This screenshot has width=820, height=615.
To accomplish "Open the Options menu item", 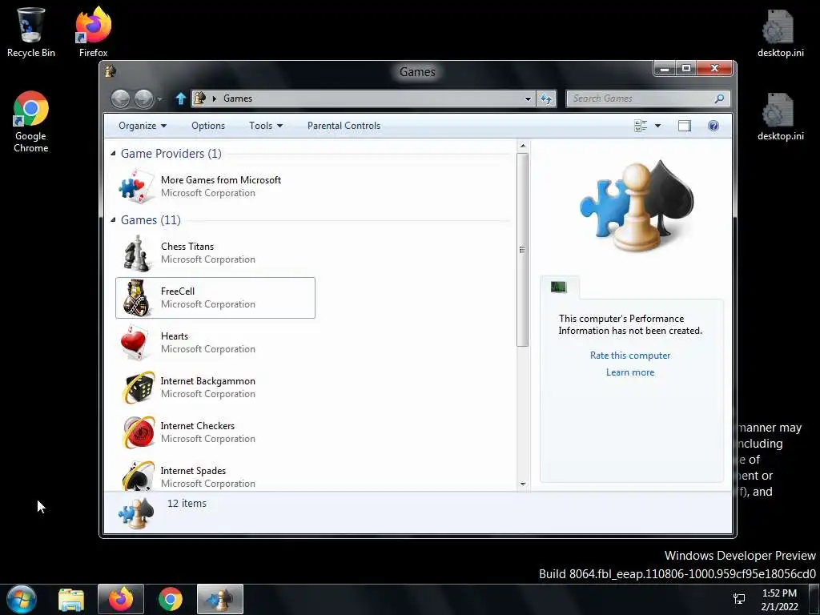I will point(208,126).
